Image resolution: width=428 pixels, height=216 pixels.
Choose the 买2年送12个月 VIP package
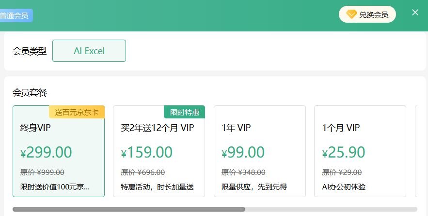(x=159, y=151)
